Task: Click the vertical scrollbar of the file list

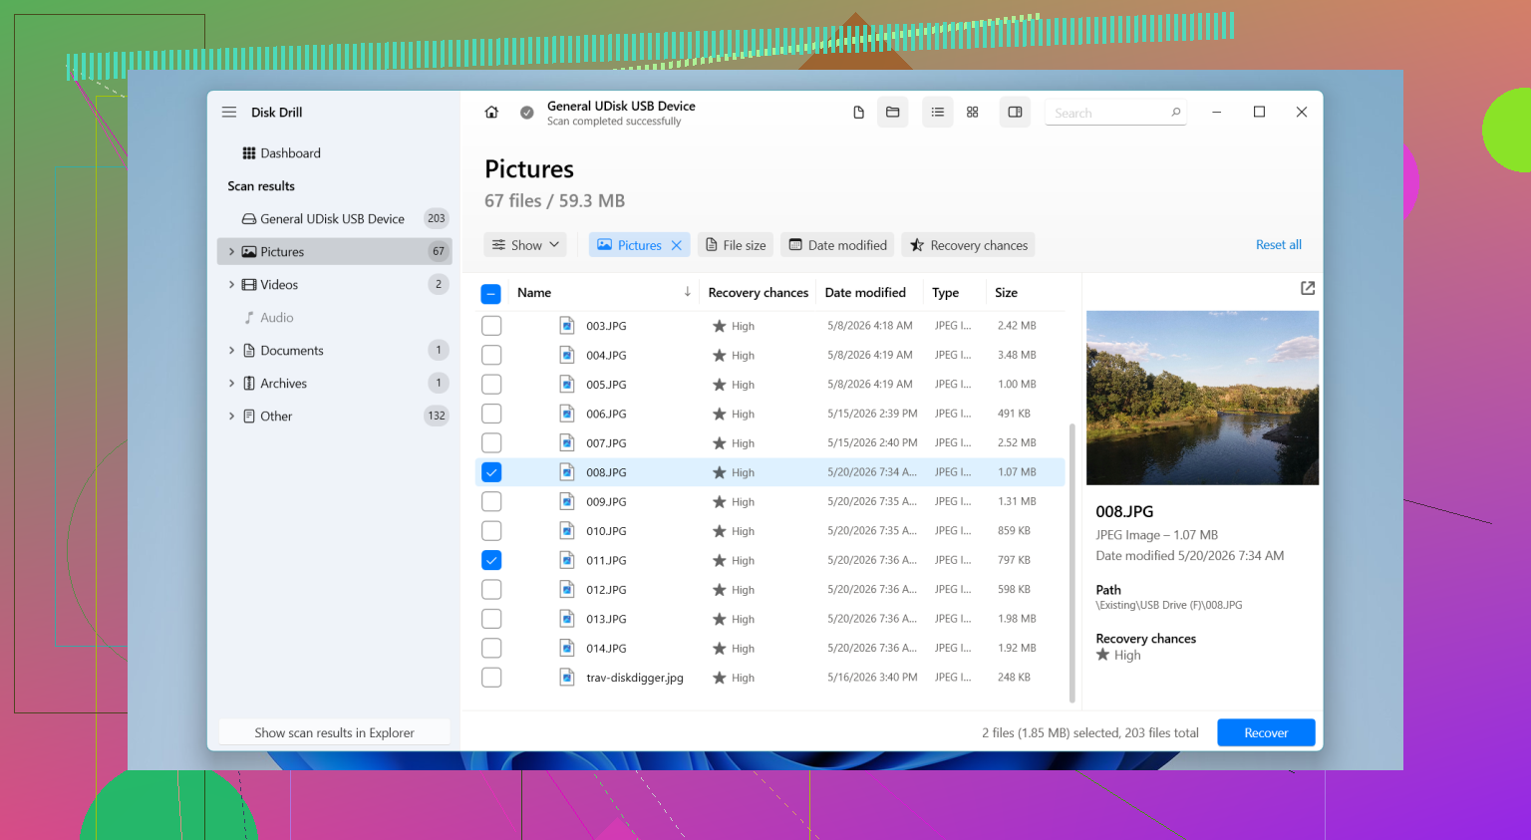Action: click(x=1072, y=563)
